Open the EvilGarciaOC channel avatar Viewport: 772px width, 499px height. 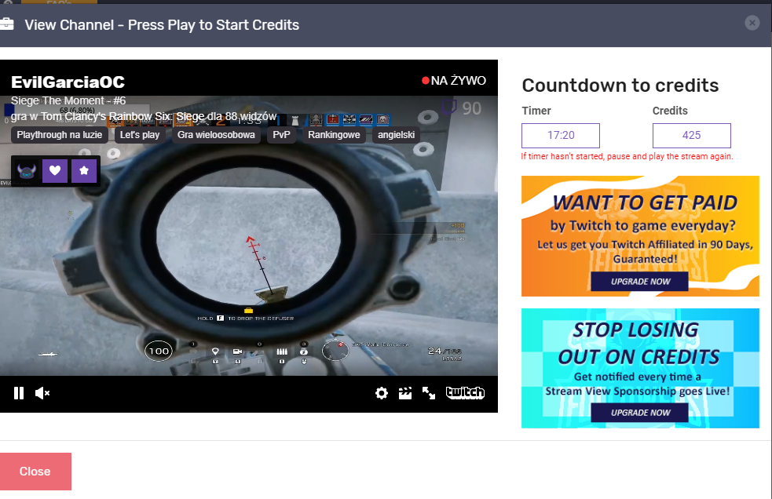27,171
